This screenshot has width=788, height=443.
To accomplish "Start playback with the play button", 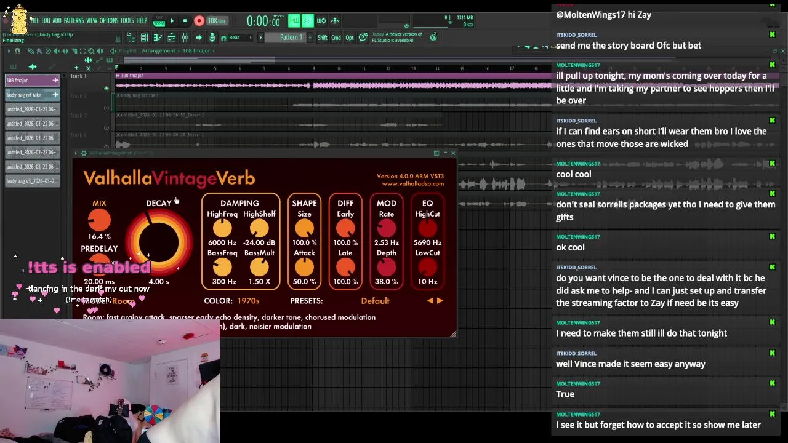I will click(x=172, y=21).
